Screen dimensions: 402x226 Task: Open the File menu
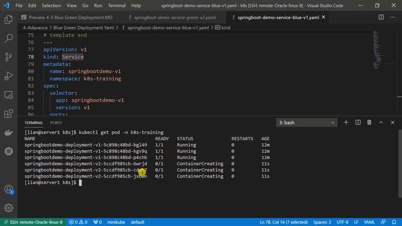click(19, 6)
